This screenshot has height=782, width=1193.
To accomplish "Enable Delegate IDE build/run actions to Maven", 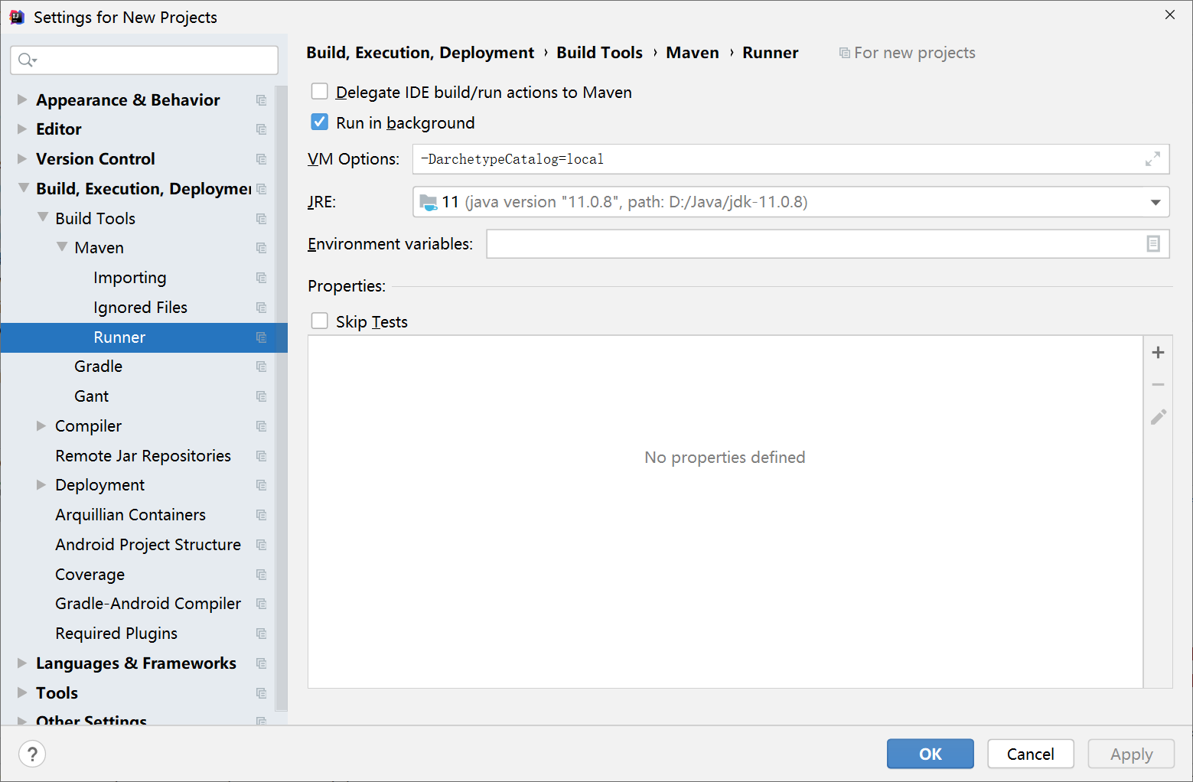I will point(320,92).
